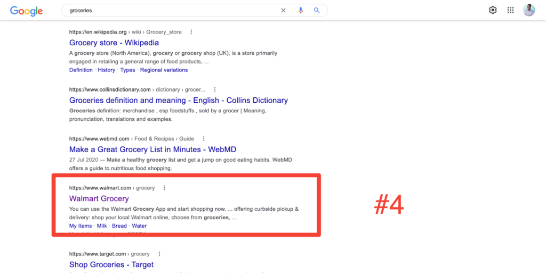Image resolution: width=546 pixels, height=273 pixels.
Task: Open the Collins Dictionary groceries definition result
Action: click(x=179, y=101)
